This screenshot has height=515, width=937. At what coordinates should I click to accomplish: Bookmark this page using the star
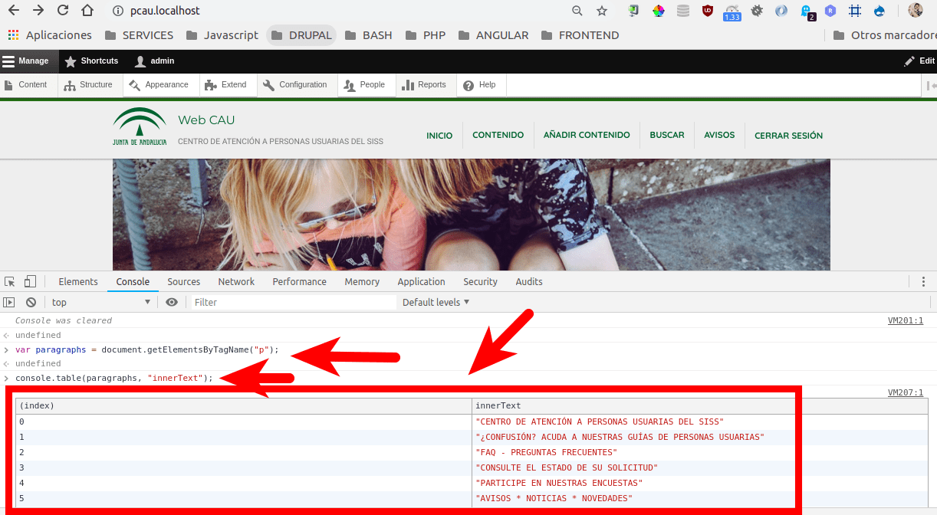[x=602, y=11]
